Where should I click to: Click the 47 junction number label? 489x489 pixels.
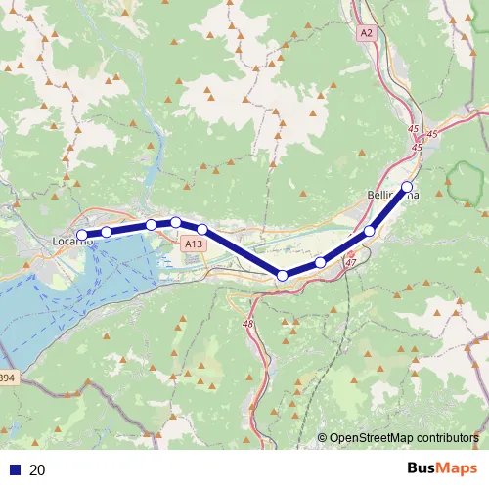pyautogui.click(x=351, y=262)
